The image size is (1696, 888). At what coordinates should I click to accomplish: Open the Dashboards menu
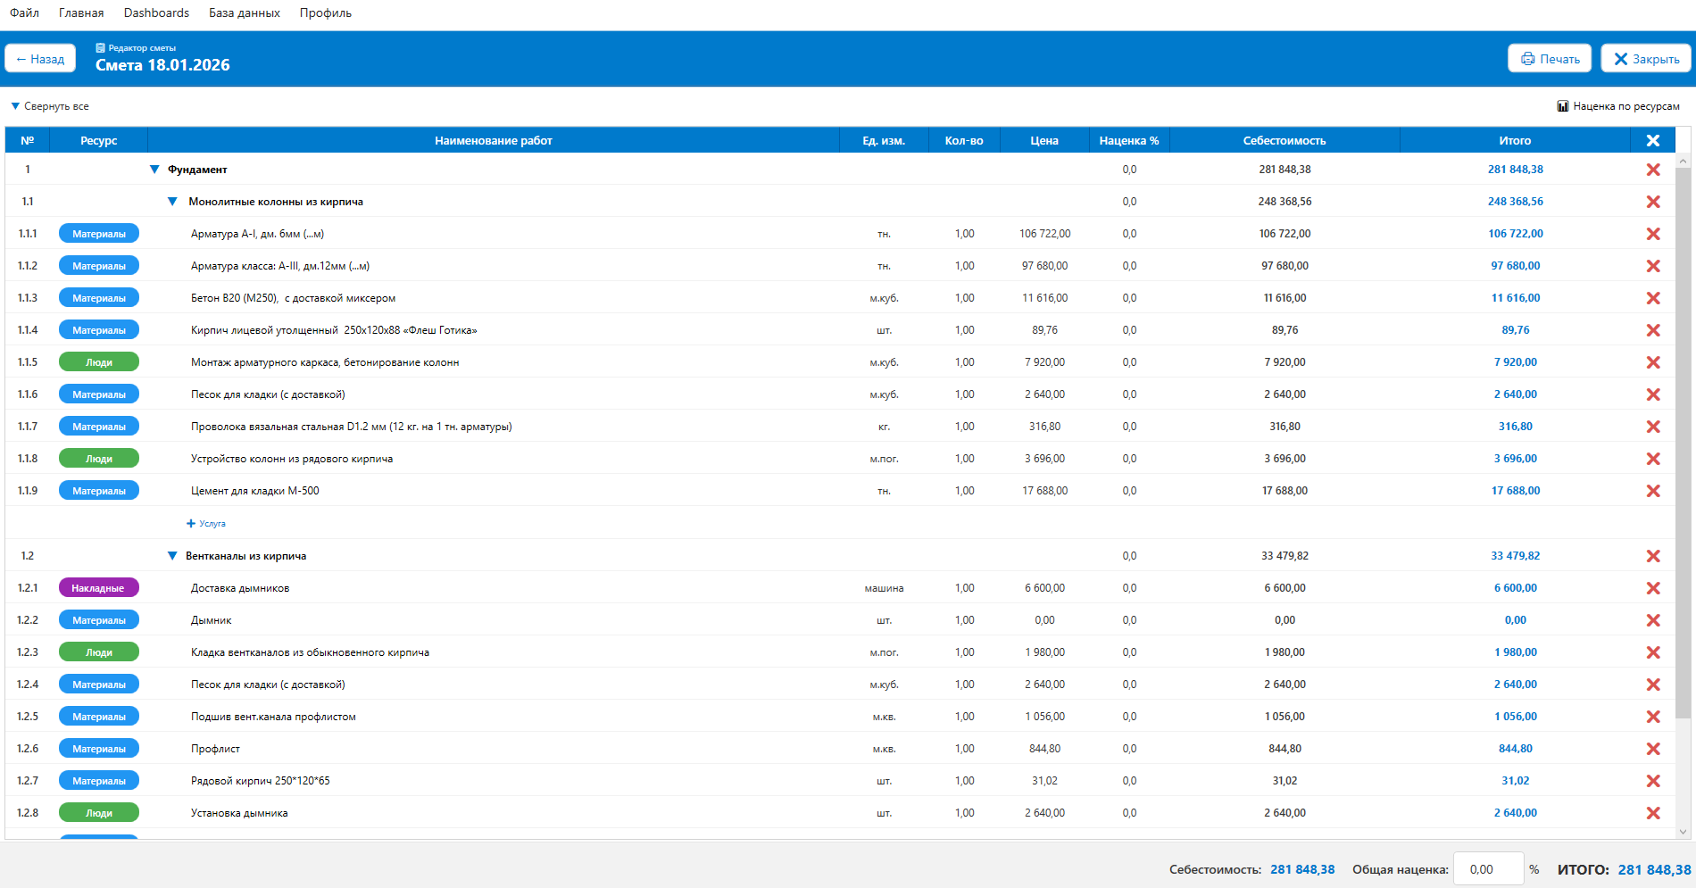(156, 13)
